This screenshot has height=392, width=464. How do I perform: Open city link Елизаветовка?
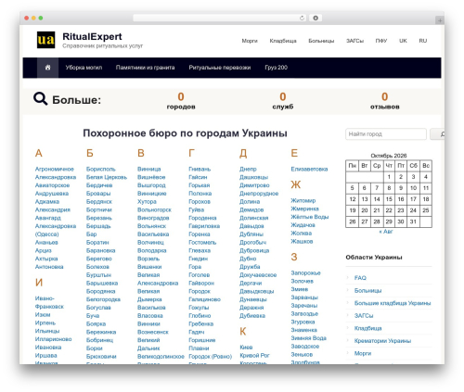(309, 169)
